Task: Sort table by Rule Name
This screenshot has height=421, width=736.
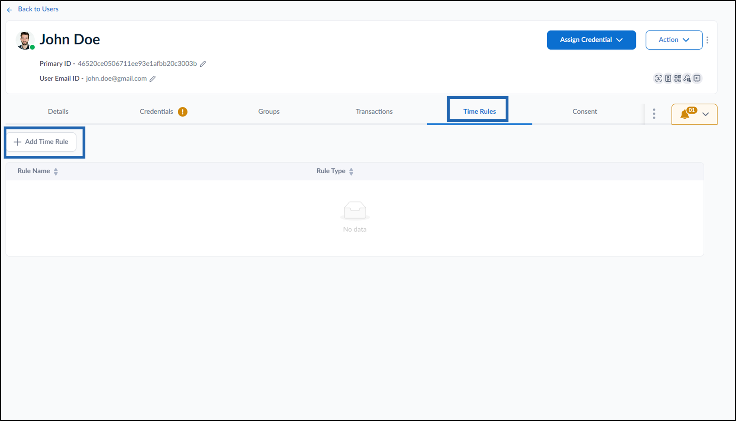Action: point(56,171)
